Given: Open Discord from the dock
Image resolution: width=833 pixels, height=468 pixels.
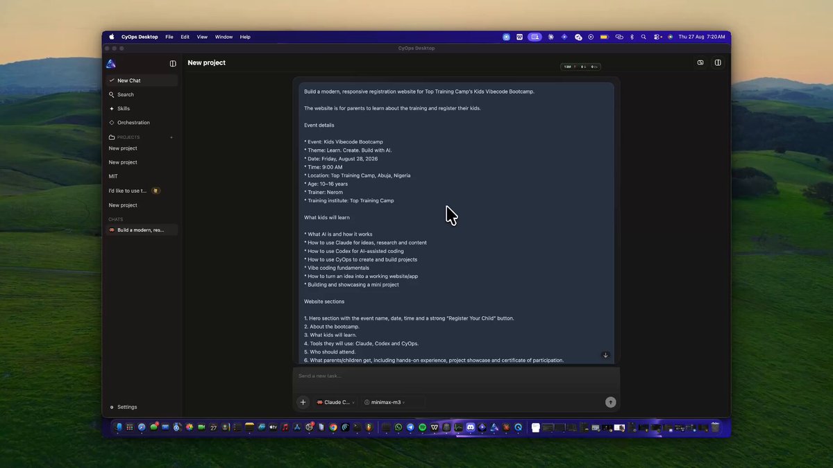Looking at the screenshot, I should (x=470, y=427).
